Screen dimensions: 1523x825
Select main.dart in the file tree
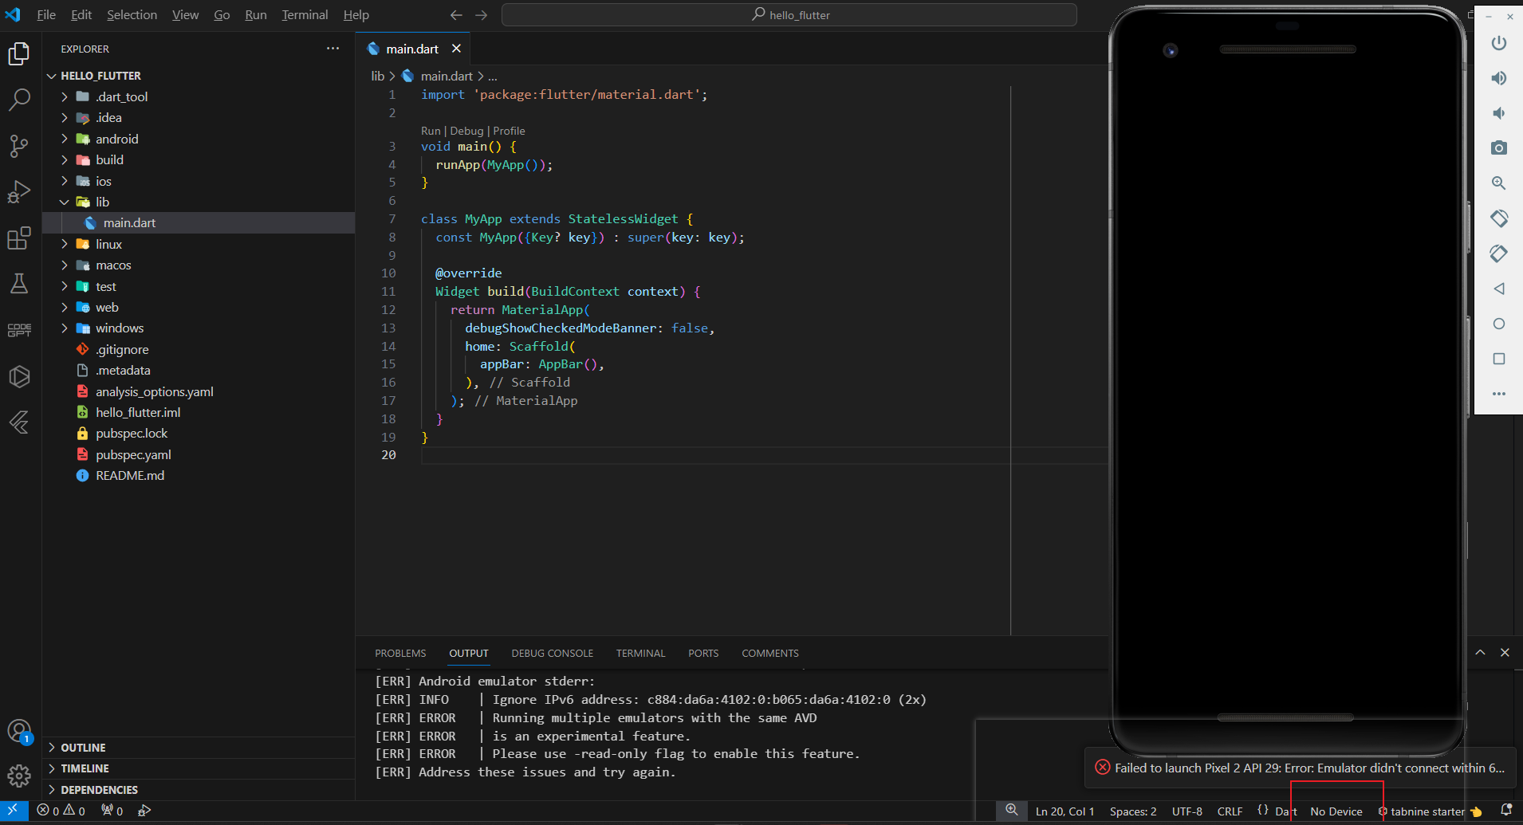[199, 223]
